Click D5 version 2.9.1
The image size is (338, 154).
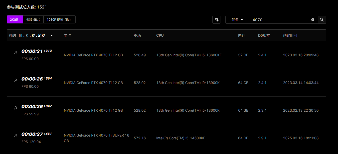coord(262,138)
